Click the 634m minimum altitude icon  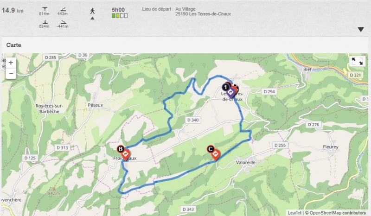tap(45, 22)
